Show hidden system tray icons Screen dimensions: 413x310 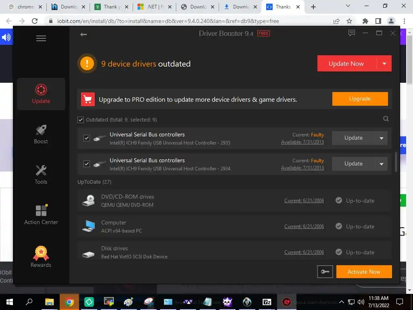tap(341, 302)
